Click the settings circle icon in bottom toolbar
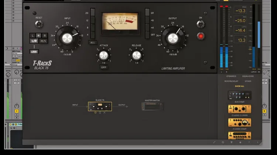 pyautogui.click(x=223, y=142)
